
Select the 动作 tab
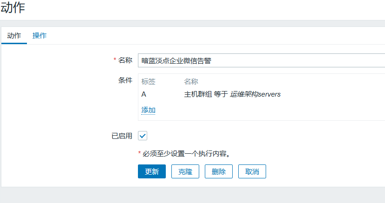click(14, 36)
